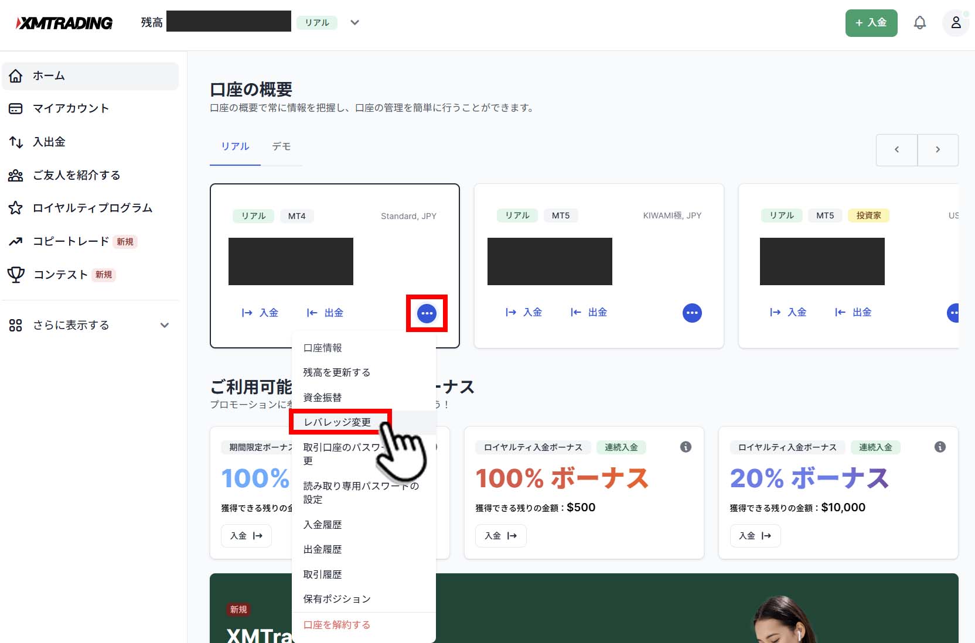Select 出金履歴 from the dropdown menu
This screenshot has width=975, height=643.
364,549
